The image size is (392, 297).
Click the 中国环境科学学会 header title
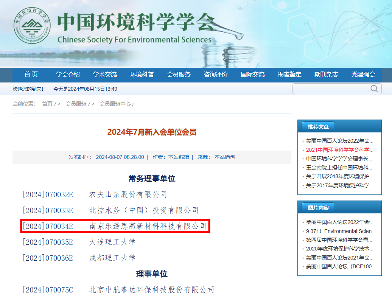[136, 22]
